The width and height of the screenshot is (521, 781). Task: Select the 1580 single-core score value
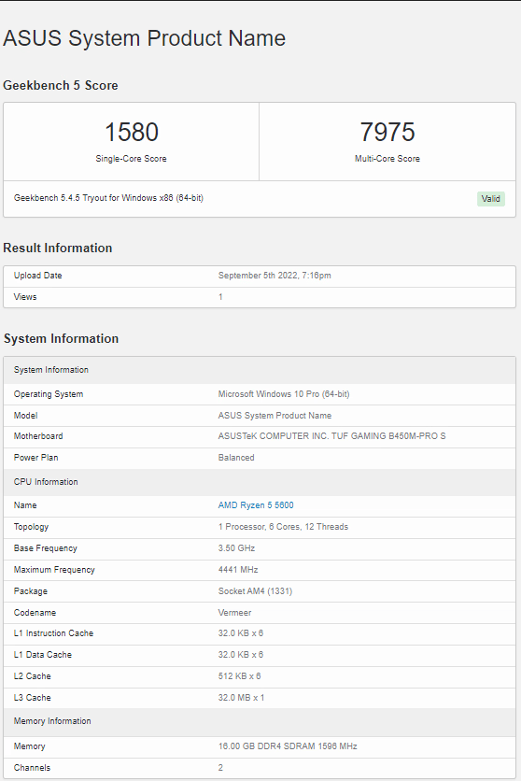pos(132,132)
